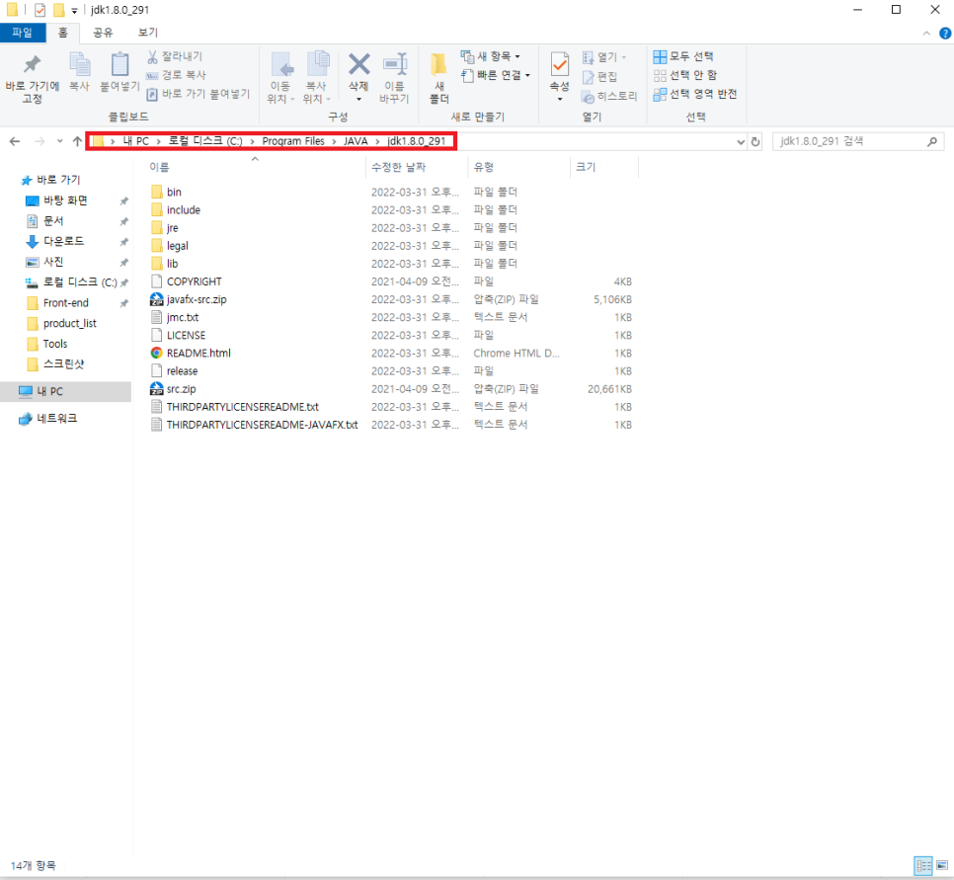Go up one folder level
The width and height of the screenshot is (954, 880).
[x=77, y=141]
